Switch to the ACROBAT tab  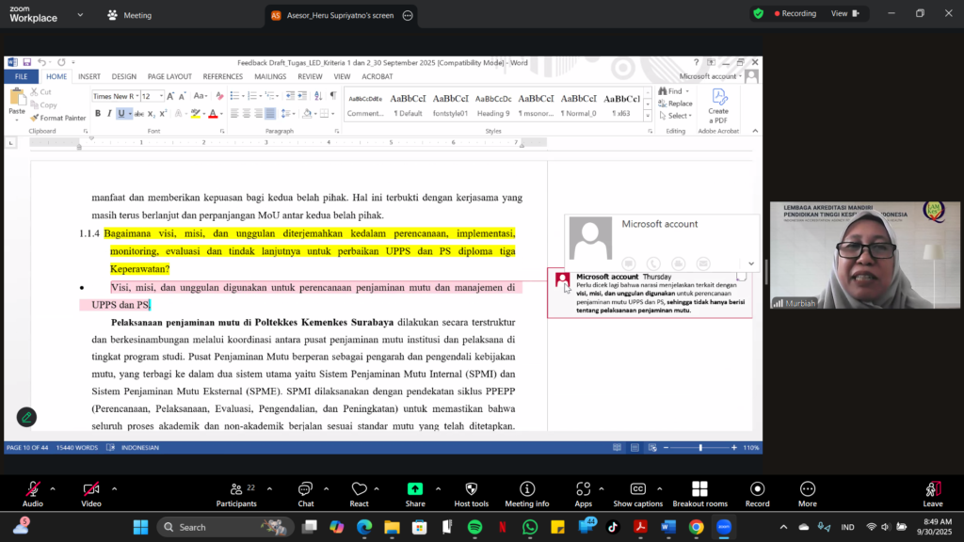coord(377,77)
